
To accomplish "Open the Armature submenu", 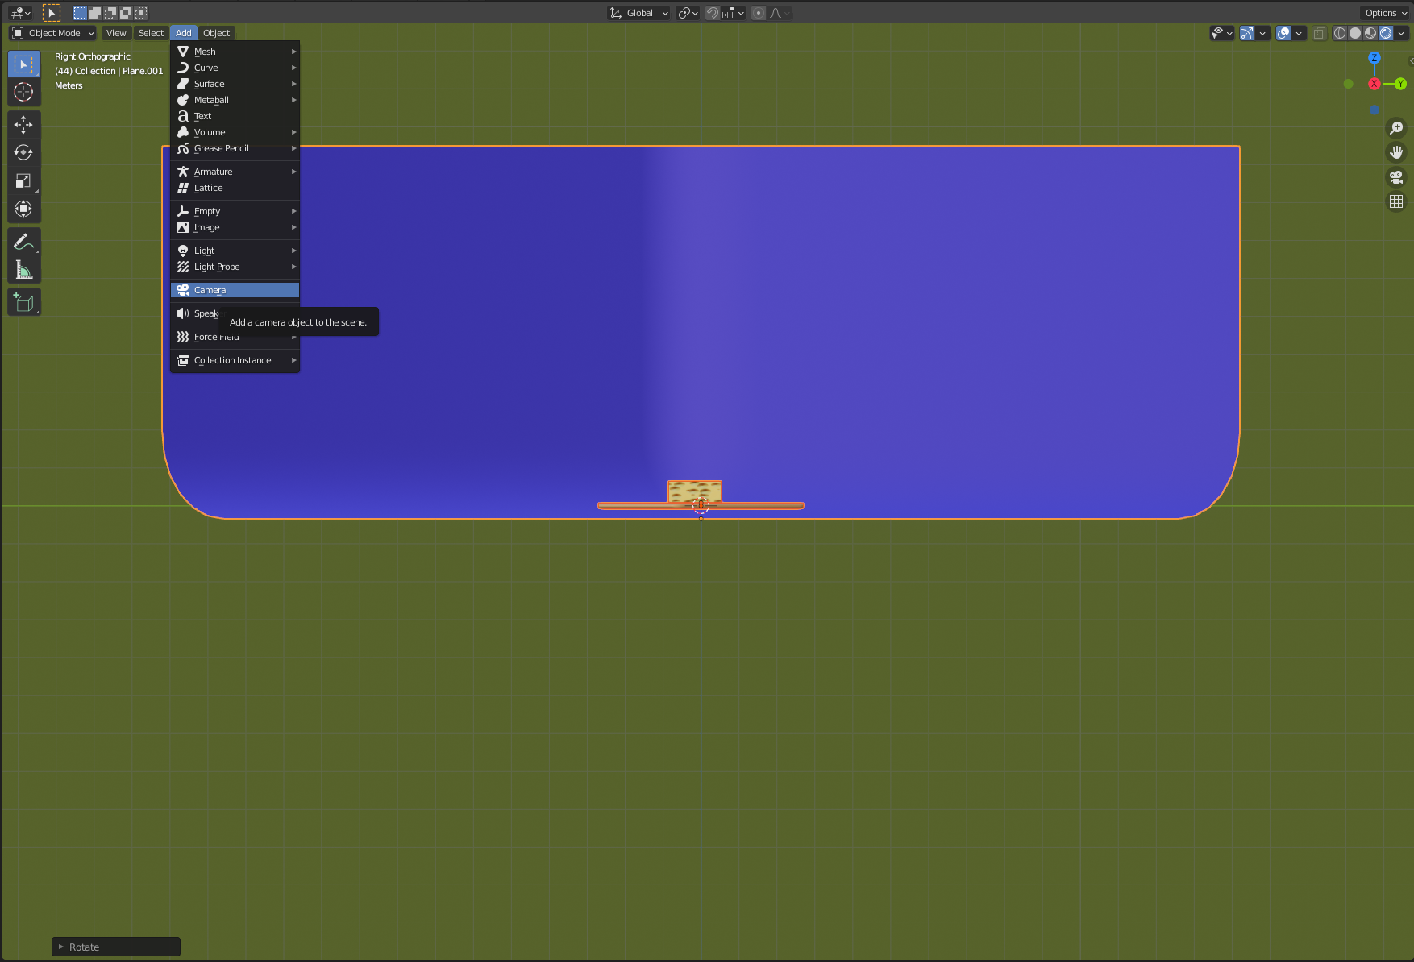I will click(235, 172).
